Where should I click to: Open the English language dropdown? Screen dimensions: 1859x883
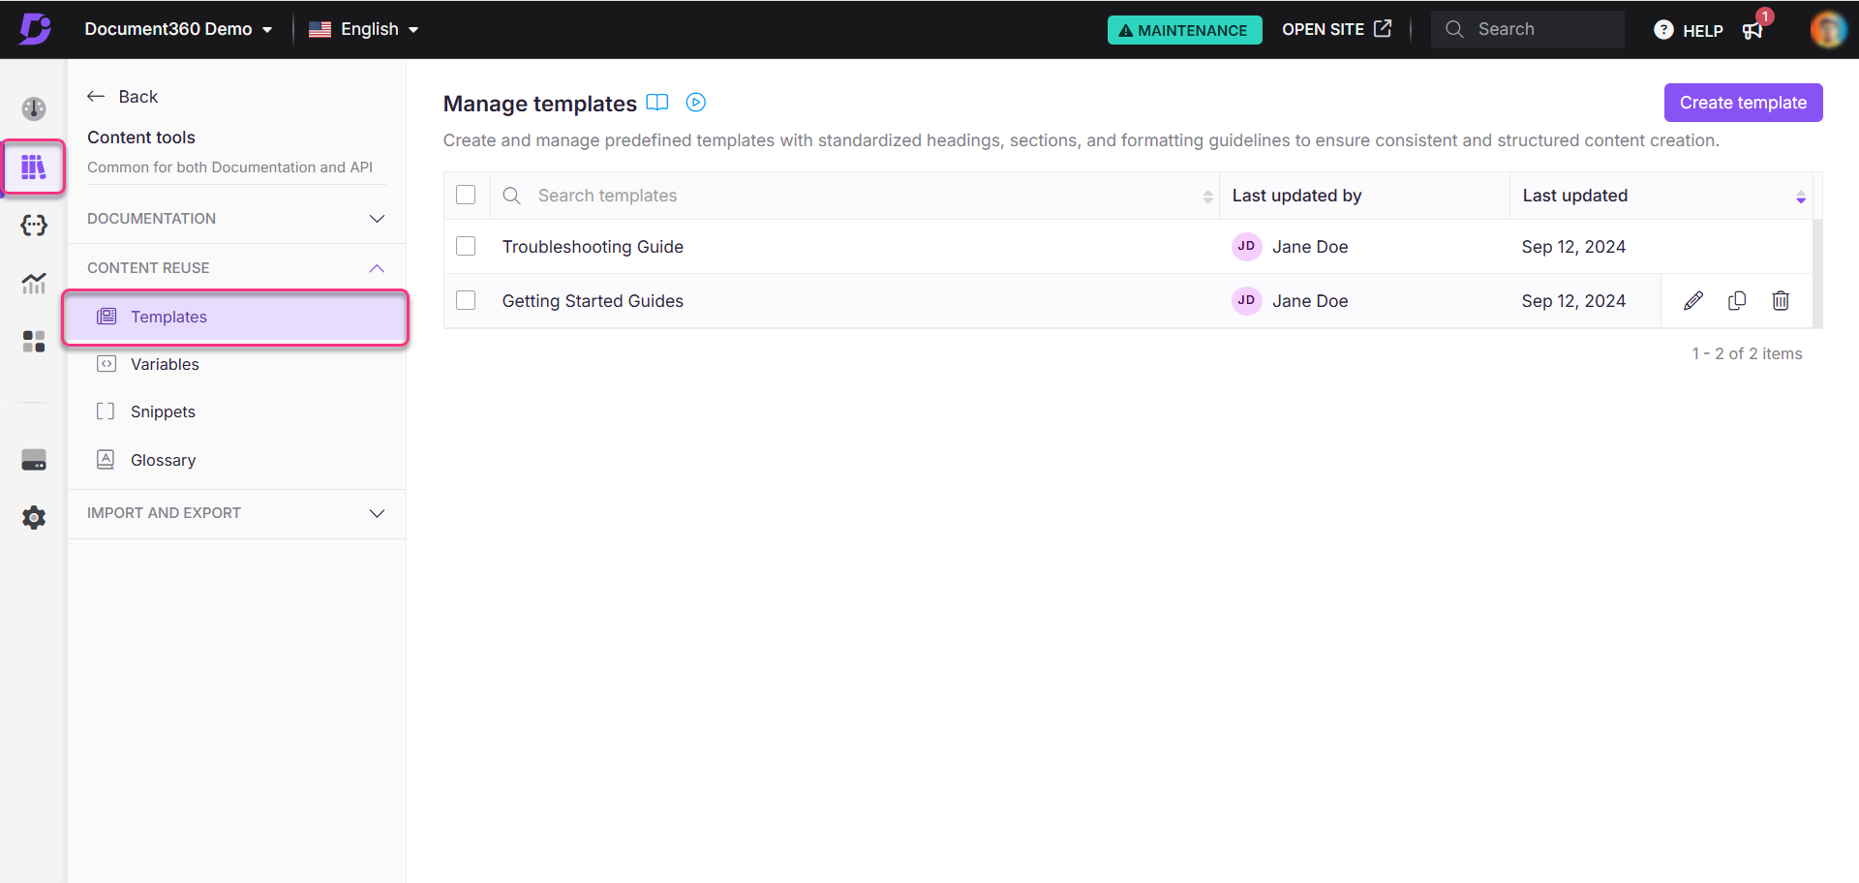pyautogui.click(x=364, y=29)
